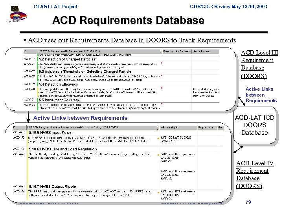This screenshot has height=212, width=283.
Task: Click red link flag below 5.5 Instrument Coverage heading
Action: (x=162, y=104)
